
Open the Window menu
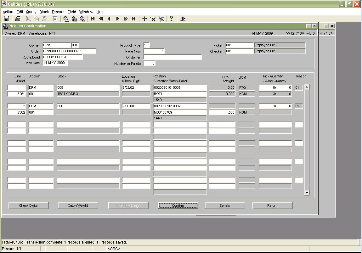86,12
